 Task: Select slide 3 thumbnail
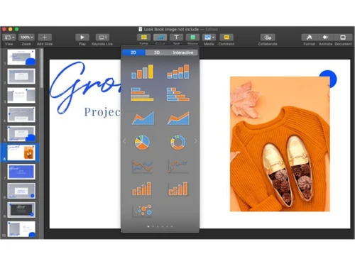pos(21,96)
